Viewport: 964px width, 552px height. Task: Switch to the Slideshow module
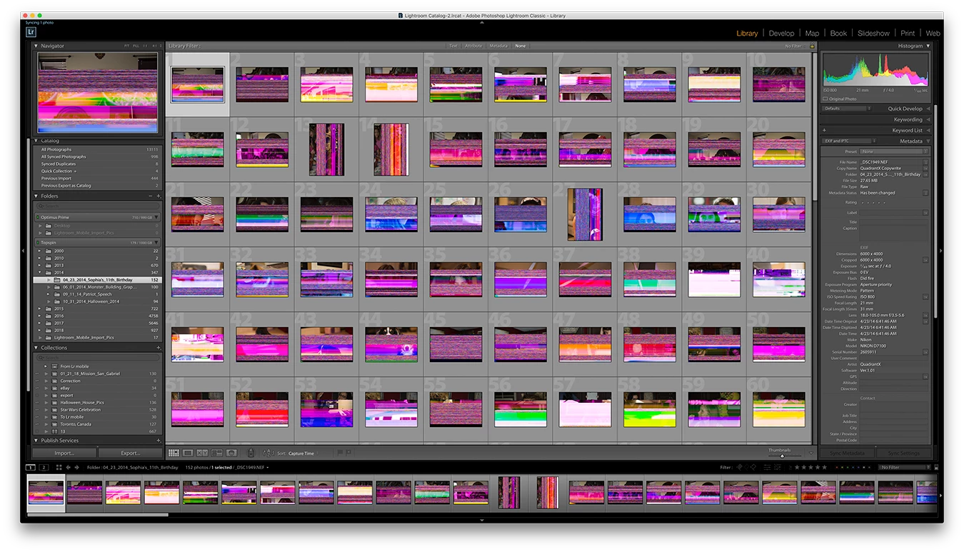(873, 33)
